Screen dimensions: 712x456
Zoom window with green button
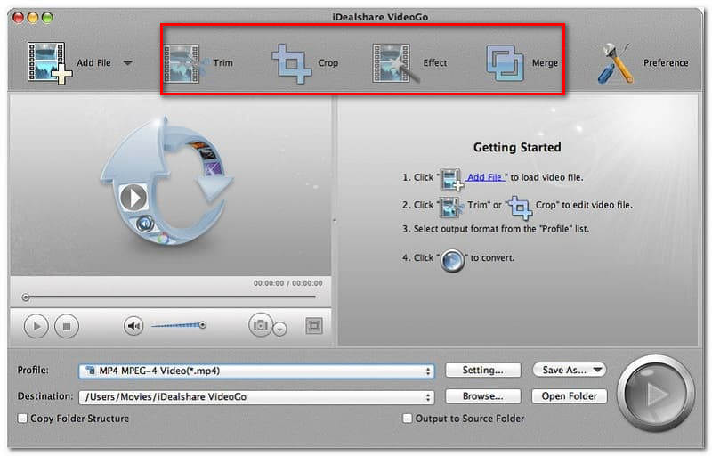[47, 17]
